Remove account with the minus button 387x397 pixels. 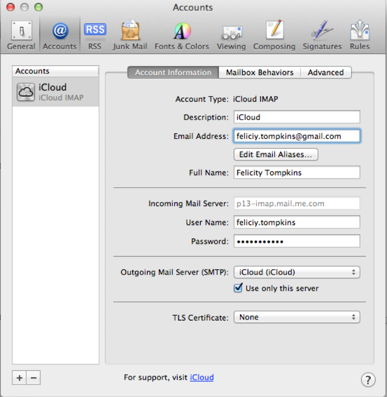tap(33, 378)
